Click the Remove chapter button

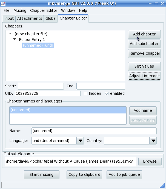coord(144,54)
